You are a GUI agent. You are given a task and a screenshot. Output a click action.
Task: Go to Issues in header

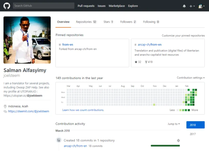[101, 6]
